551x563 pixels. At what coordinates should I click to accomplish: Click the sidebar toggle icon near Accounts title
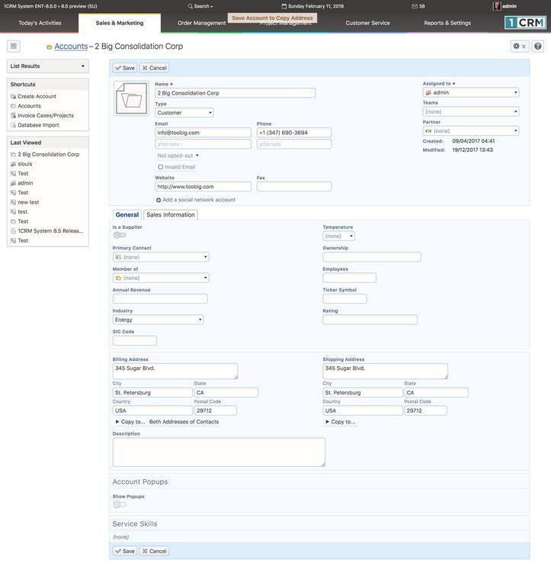point(14,46)
